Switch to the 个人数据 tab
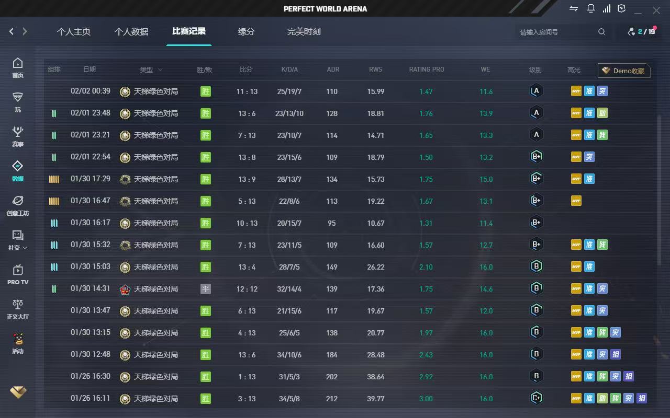This screenshot has width=670, height=418. pyautogui.click(x=131, y=32)
